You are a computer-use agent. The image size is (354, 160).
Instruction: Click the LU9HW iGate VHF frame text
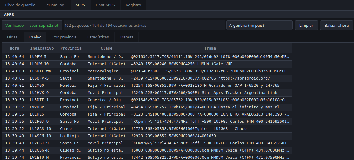(210, 64)
